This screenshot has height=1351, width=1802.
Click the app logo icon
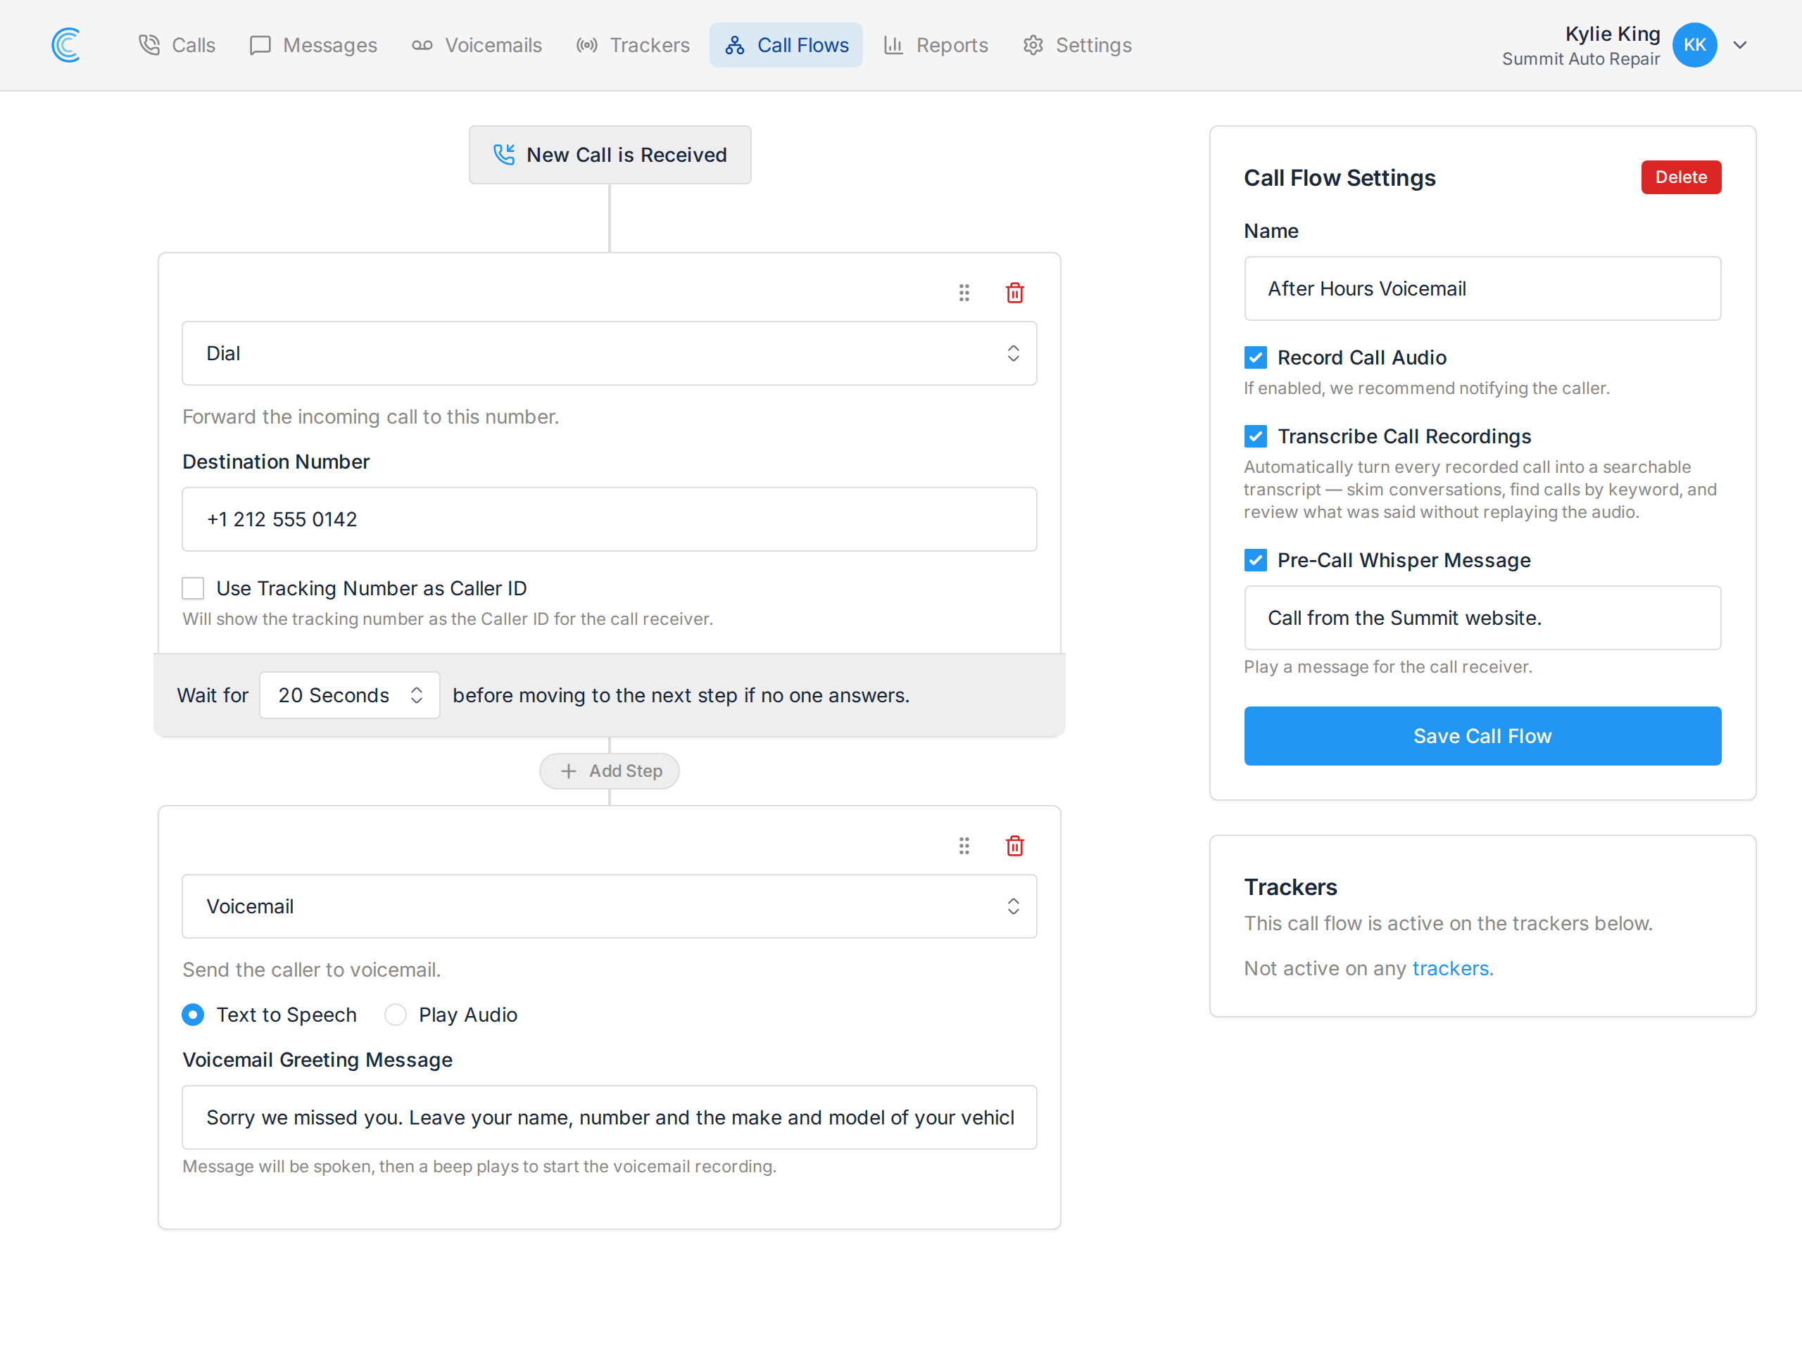point(66,45)
